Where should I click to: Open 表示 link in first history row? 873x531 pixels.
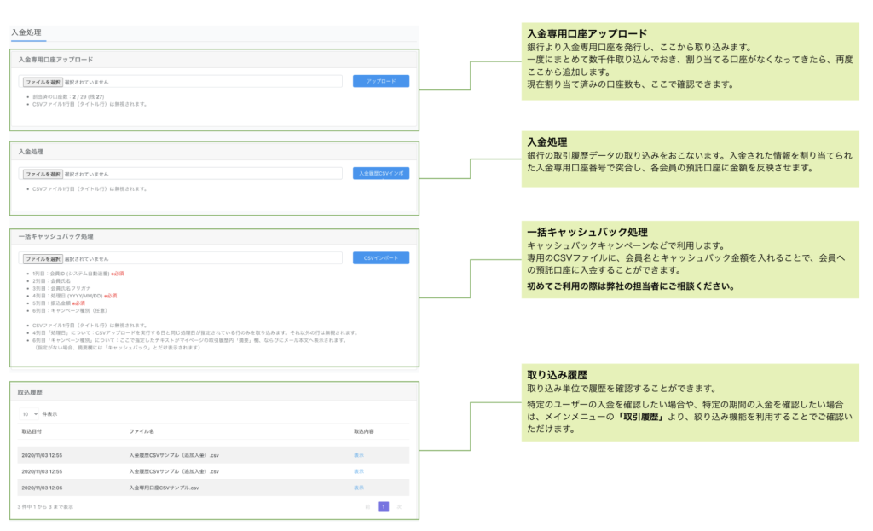[358, 455]
